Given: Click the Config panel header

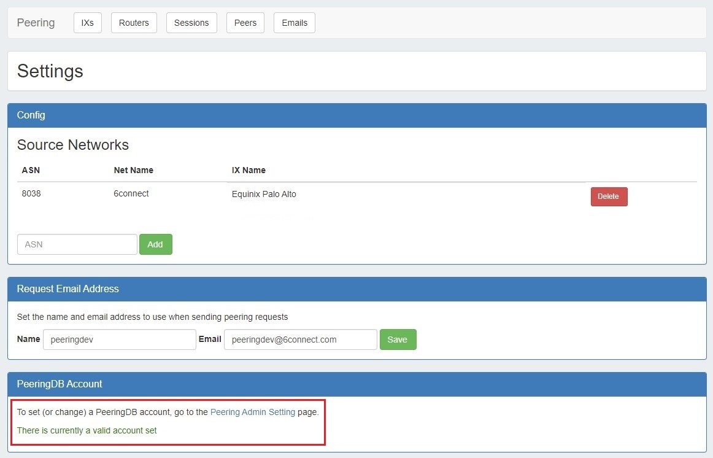Looking at the screenshot, I should click(x=356, y=115).
